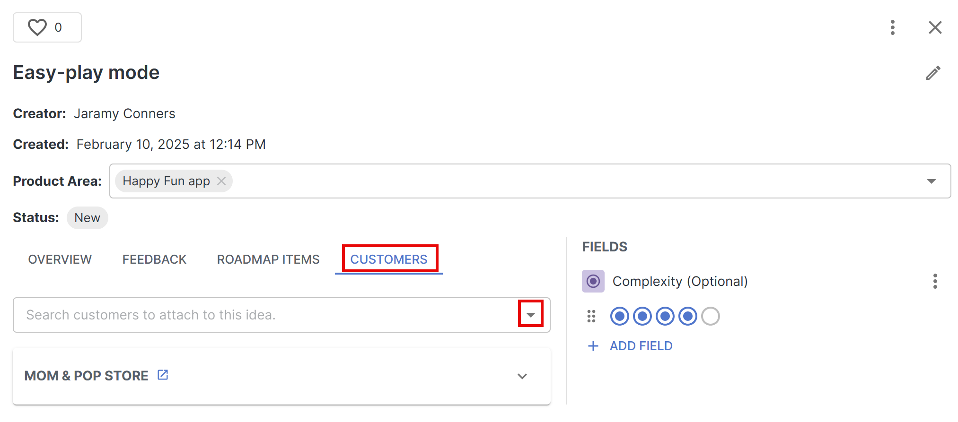Click the purple radio field-type icon for Complexity
The height and width of the screenshot is (422, 958).
pyautogui.click(x=593, y=281)
